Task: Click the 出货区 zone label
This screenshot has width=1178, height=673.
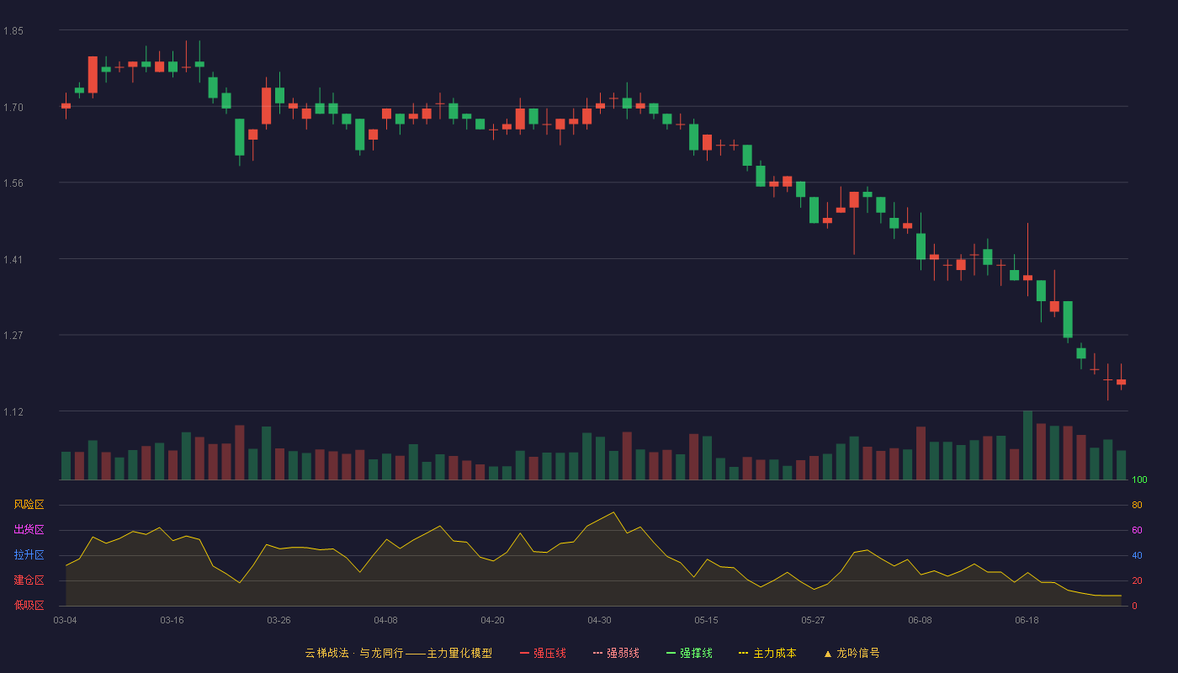Action: pos(29,530)
